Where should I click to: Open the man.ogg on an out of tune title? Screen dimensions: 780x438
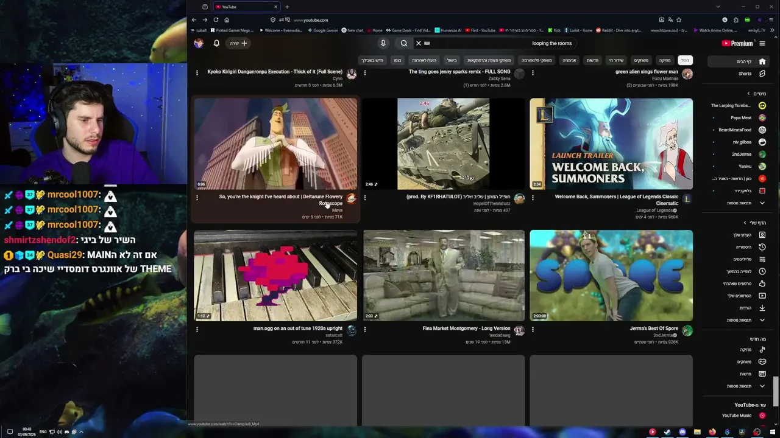(298, 328)
